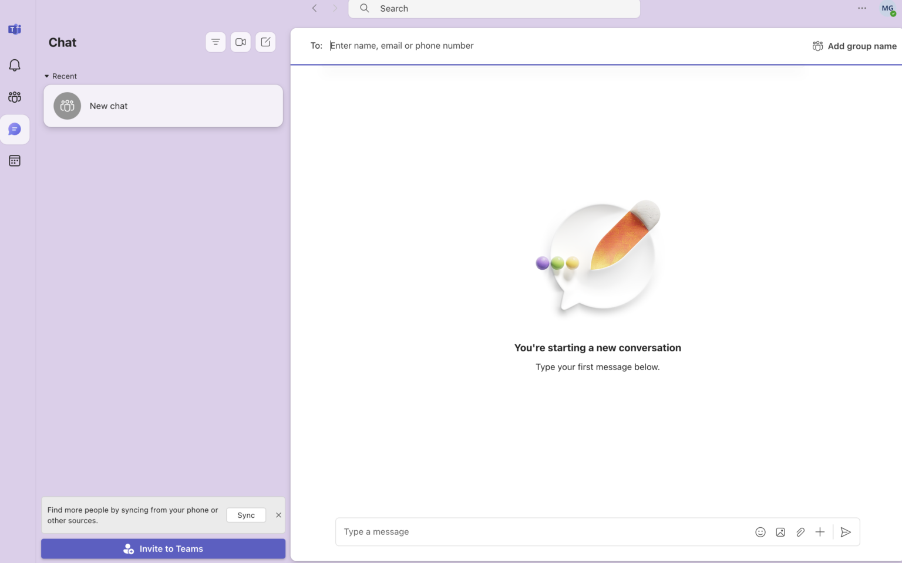Open the MG profile menu
The width and height of the screenshot is (902, 563).
tap(887, 8)
